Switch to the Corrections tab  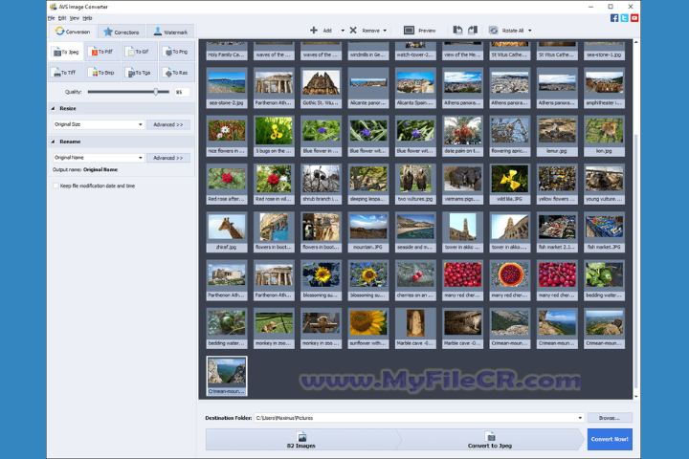pyautogui.click(x=122, y=33)
